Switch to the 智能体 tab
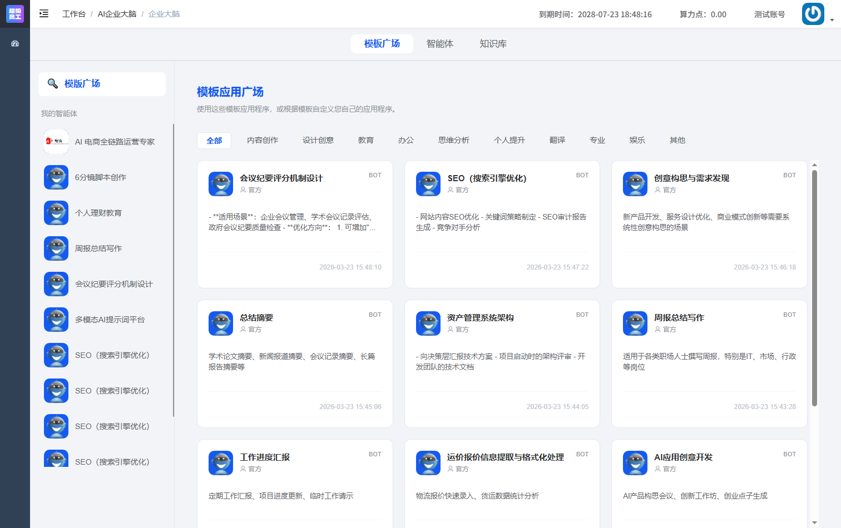Viewport: 841px width, 528px height. pos(440,44)
